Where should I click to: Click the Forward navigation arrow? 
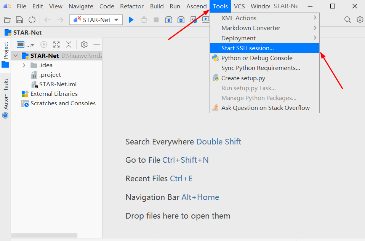tap(60, 20)
